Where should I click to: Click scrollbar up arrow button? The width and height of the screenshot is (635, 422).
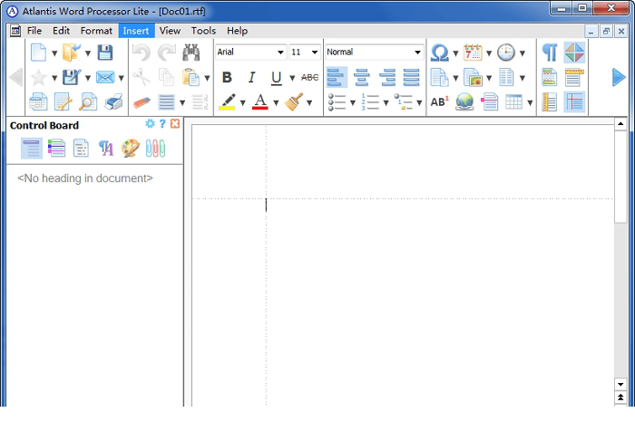[620, 124]
